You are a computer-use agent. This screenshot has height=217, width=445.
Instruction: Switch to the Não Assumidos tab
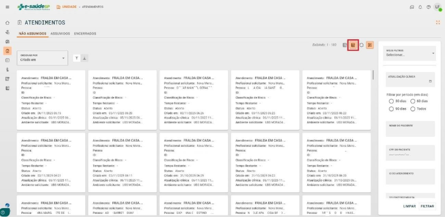32,34
